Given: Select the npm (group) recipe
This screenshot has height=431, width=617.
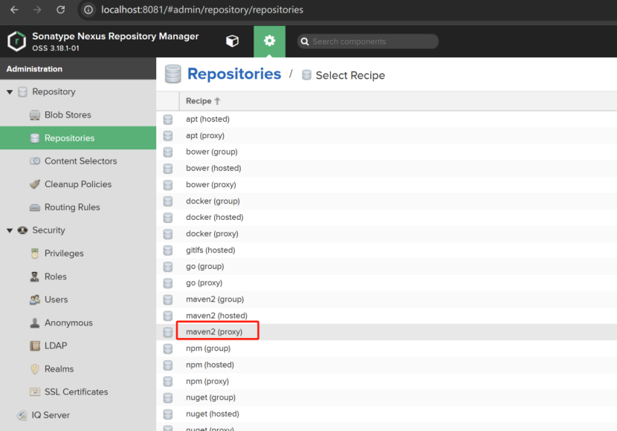Looking at the screenshot, I should click(387, 349).
